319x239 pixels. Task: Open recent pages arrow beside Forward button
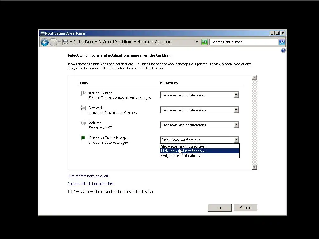(59, 42)
